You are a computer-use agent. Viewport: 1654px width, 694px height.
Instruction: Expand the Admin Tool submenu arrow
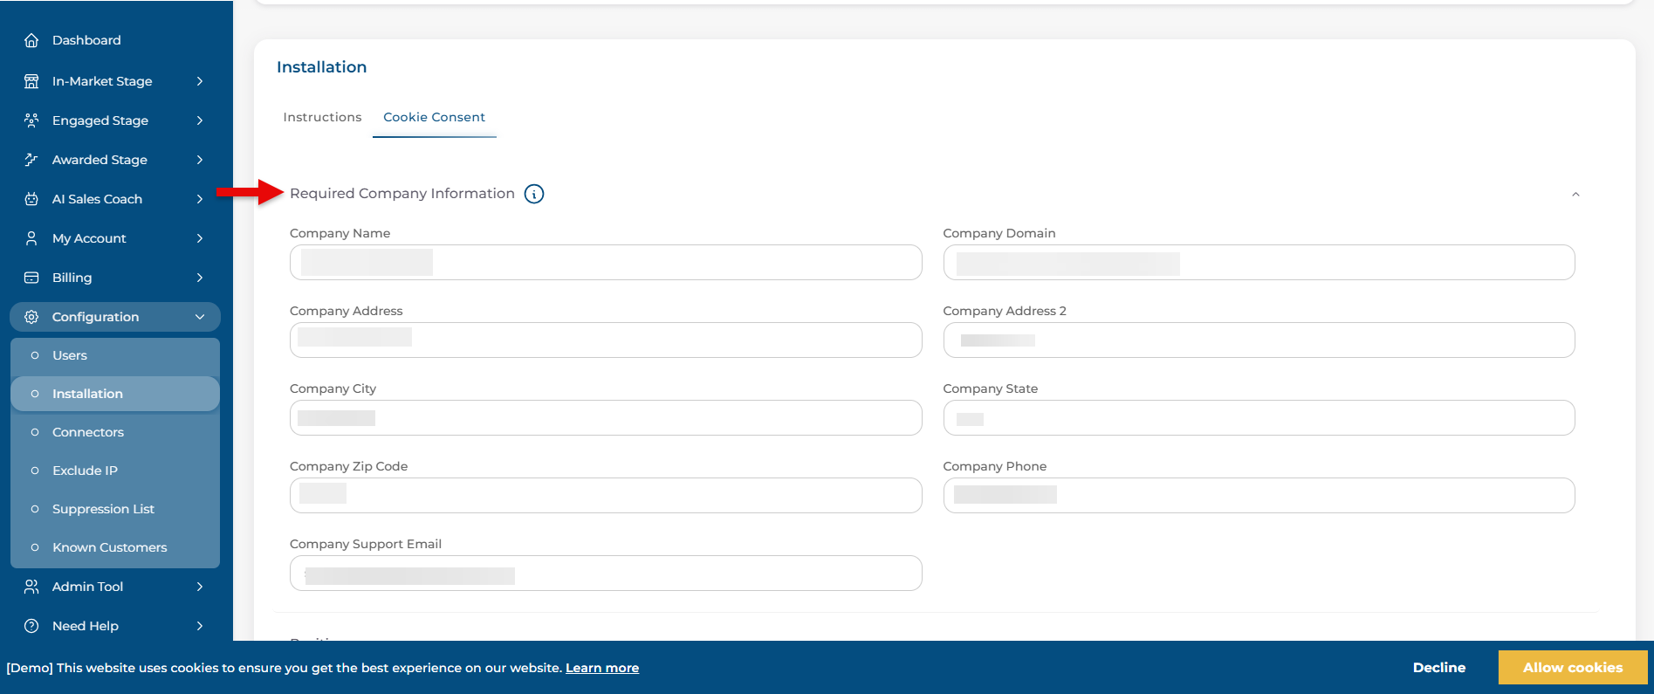point(200,587)
